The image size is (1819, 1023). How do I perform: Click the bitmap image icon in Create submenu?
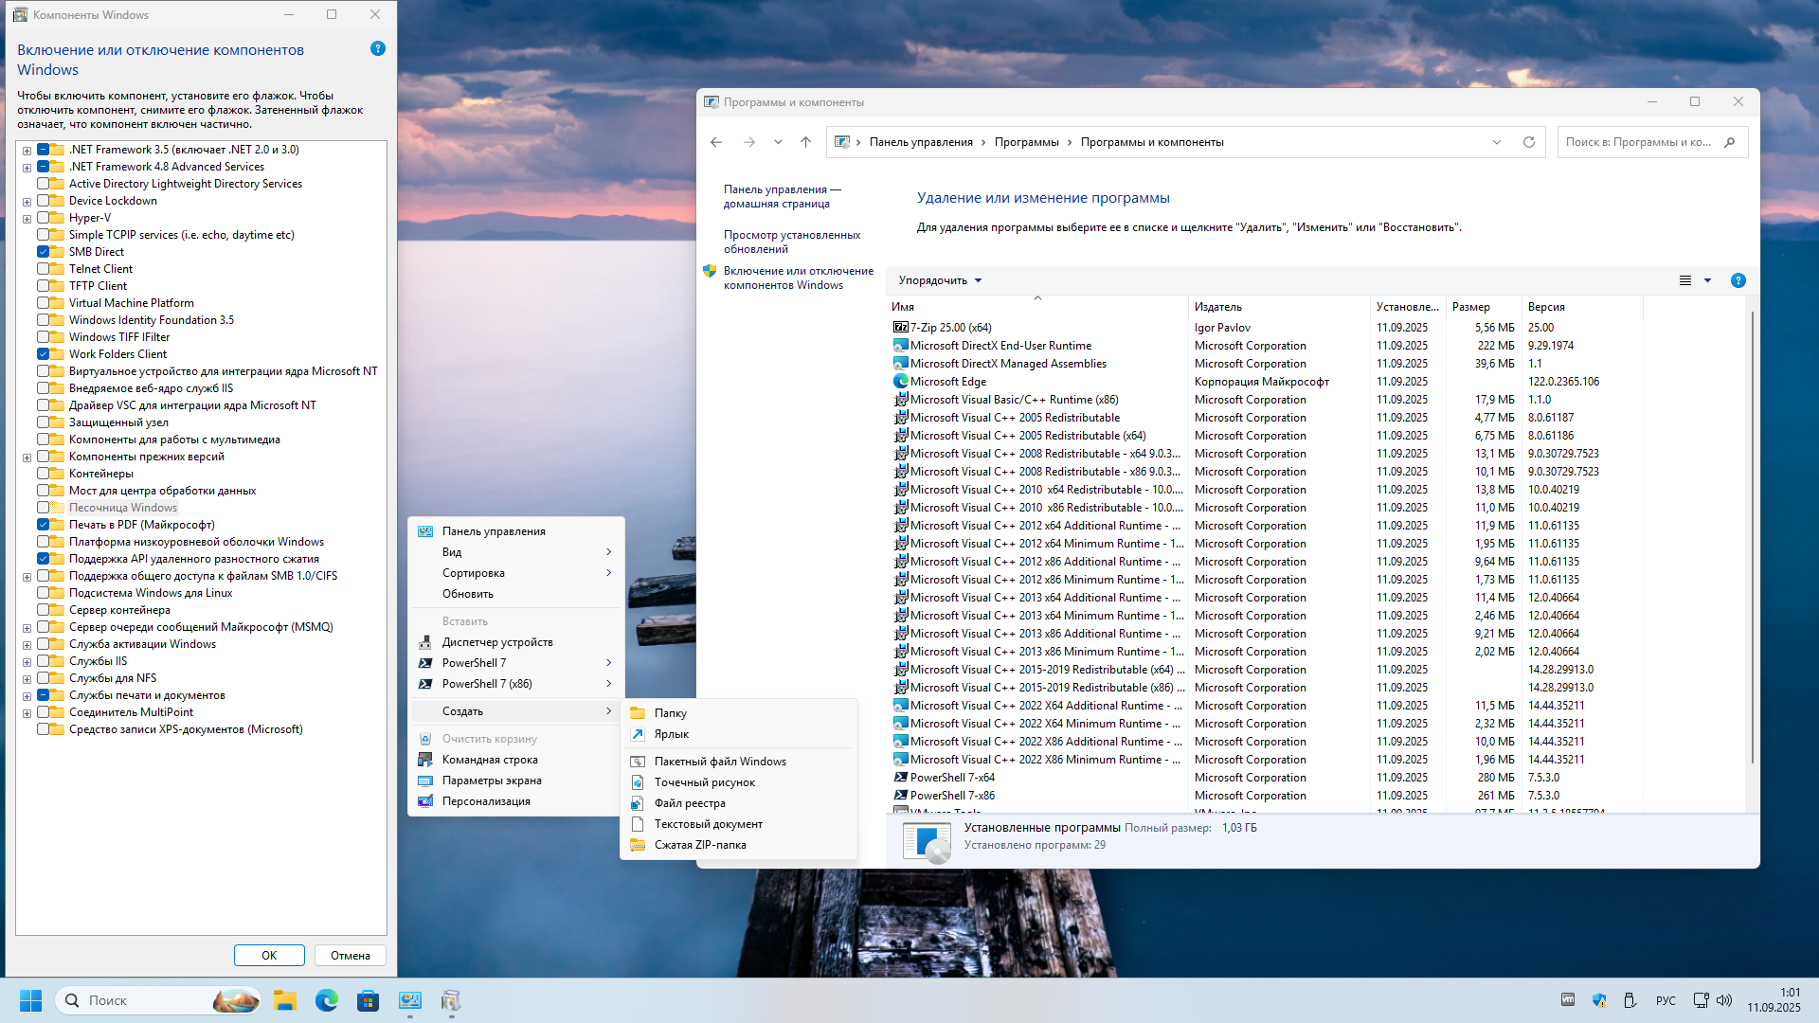point(638,782)
